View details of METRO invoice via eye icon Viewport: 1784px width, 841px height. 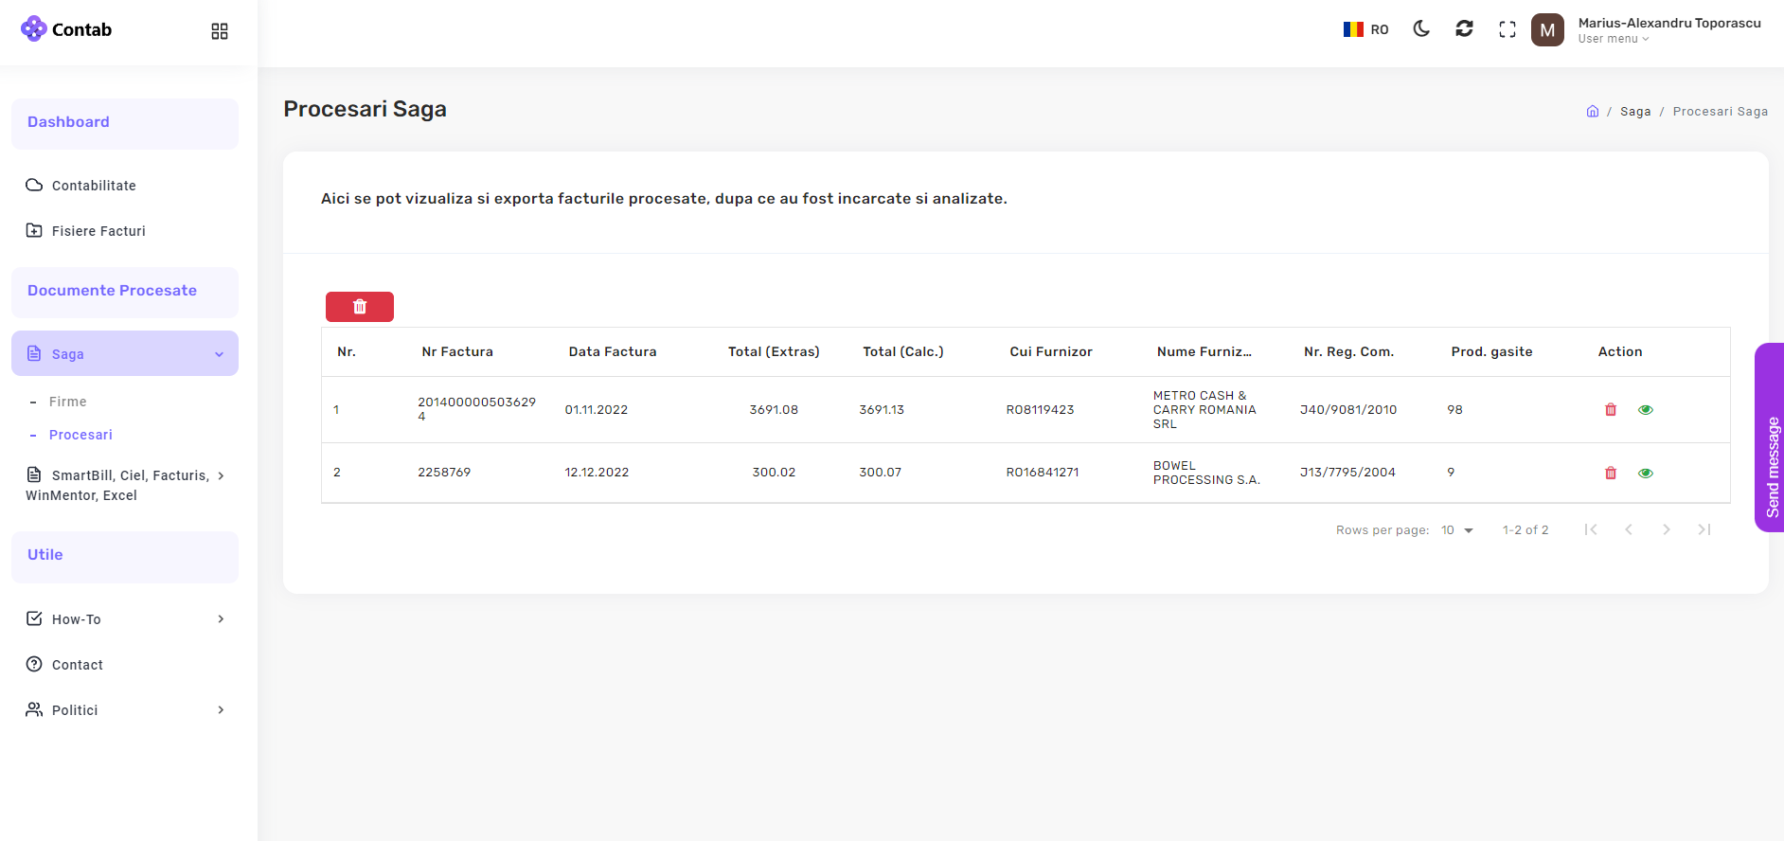tap(1645, 410)
